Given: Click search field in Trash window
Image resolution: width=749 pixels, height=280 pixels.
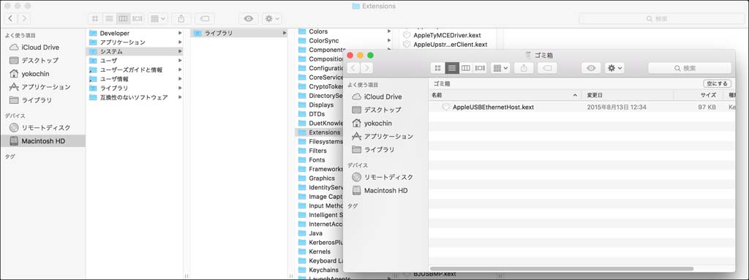Looking at the screenshot, I should point(689,68).
